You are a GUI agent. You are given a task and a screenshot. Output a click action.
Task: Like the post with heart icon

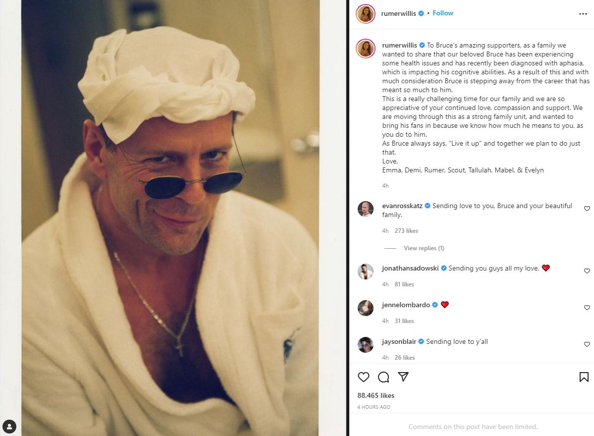(x=364, y=377)
